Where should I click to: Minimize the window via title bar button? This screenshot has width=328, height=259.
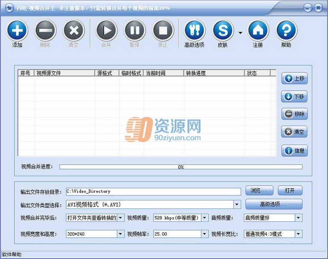coord(308,8)
